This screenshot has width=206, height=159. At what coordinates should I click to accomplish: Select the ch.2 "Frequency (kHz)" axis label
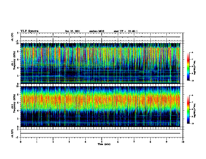click(x=14, y=103)
